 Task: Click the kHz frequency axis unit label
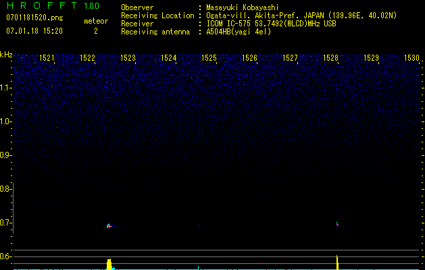[6, 55]
